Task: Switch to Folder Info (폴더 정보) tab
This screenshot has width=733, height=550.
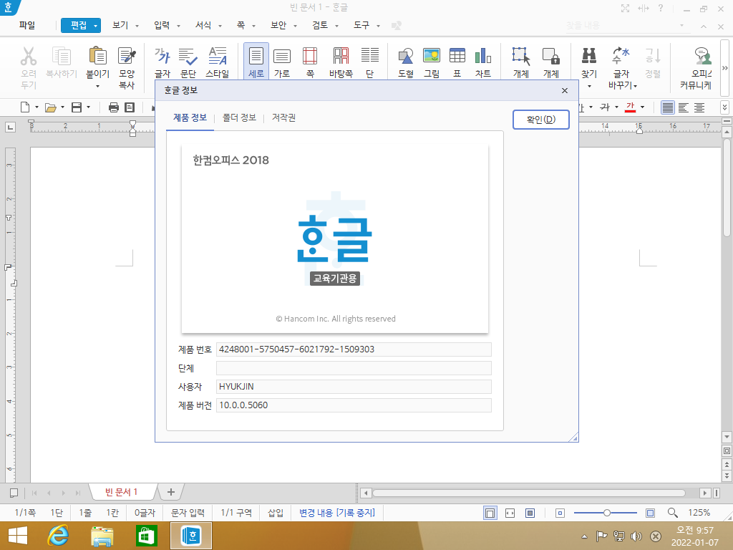Action: pos(239,117)
